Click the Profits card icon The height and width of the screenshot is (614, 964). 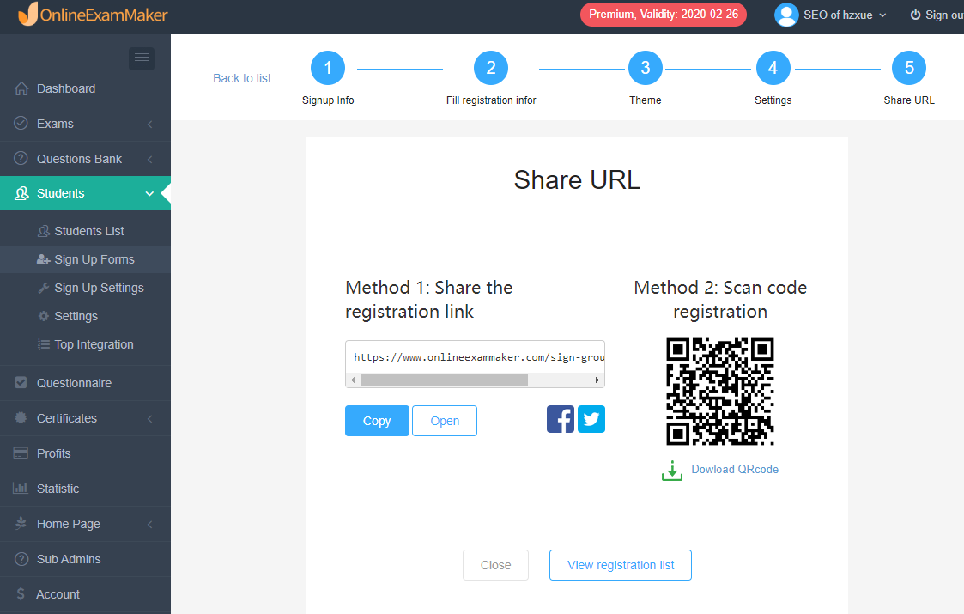coord(21,453)
